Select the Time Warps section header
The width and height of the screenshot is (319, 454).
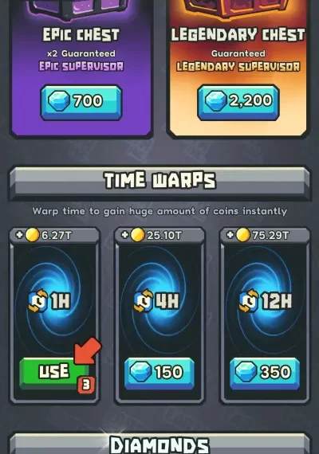(159, 182)
